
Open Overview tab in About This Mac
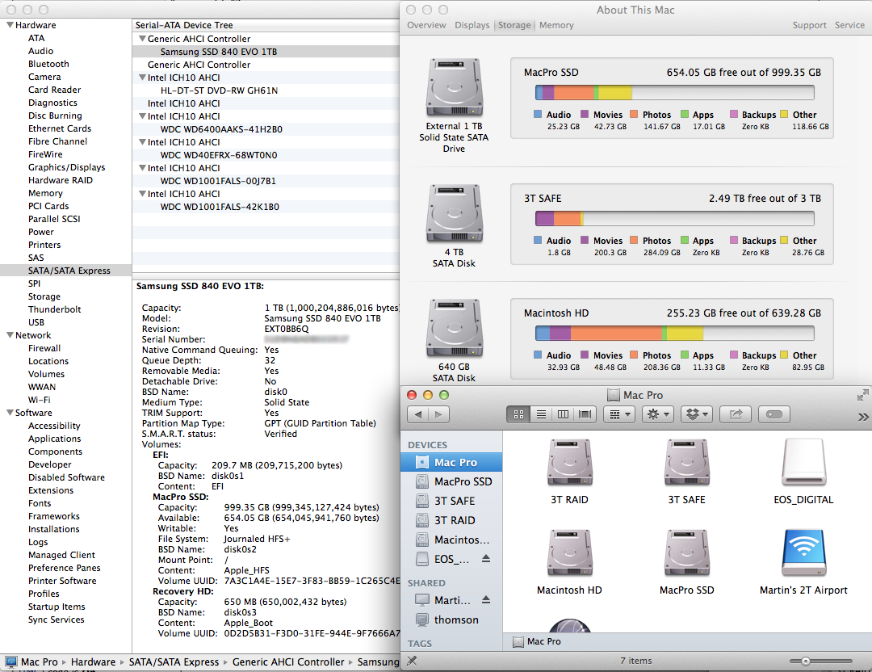[x=426, y=25]
